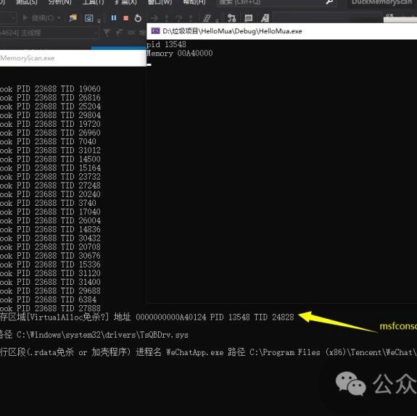Click the rightmost document search toolbar icon
The image size is (417, 416).
click(265, 18)
